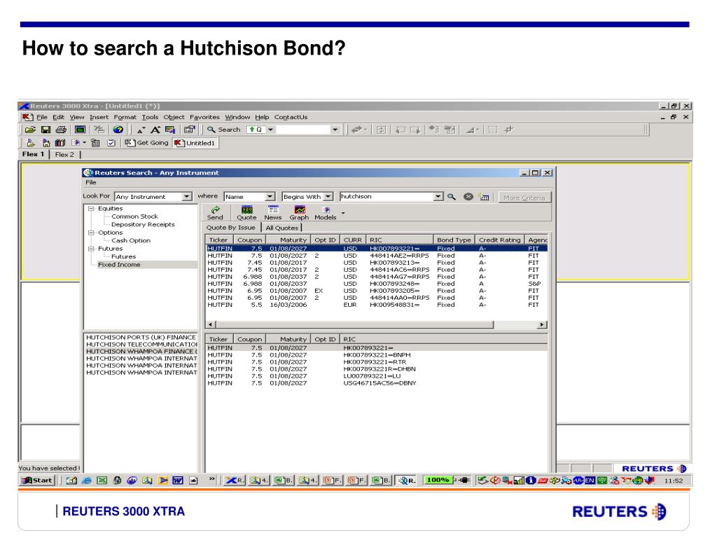
Task: Open the Favorites menu
Action: pyautogui.click(x=204, y=117)
